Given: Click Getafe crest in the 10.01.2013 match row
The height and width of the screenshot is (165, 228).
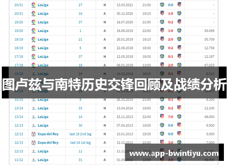Looking at the screenshot, I should 162,134.
